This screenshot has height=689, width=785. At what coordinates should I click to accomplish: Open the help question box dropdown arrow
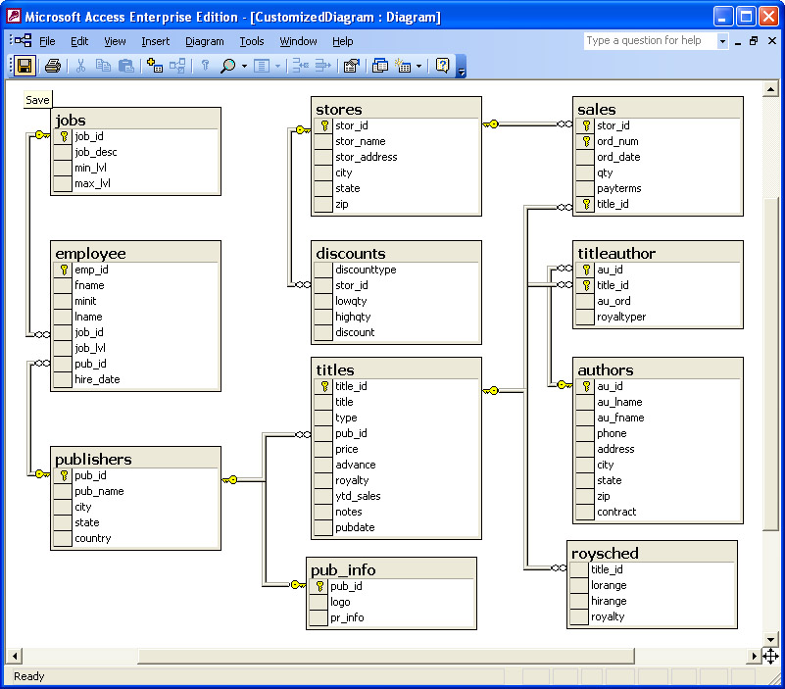(722, 41)
